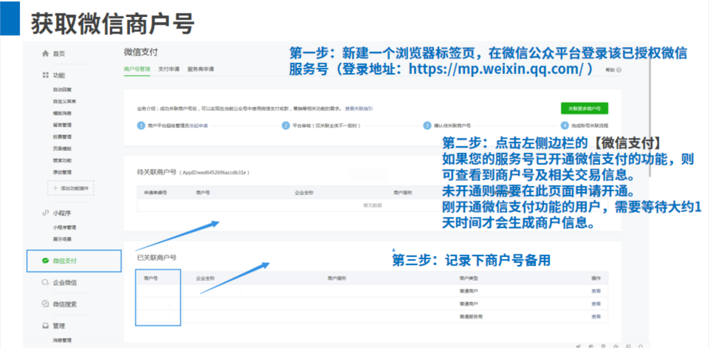
Task: Click 添加功能插件 in the sidebar
Action: click(71, 188)
